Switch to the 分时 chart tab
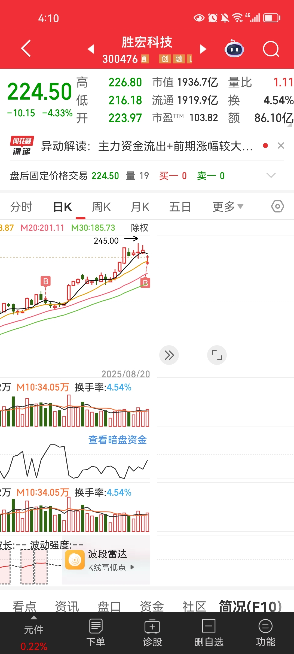This screenshot has height=654, width=294. coord(21,207)
